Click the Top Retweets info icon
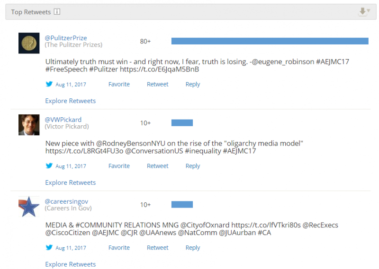This screenshot has height=269, width=379. pyautogui.click(x=57, y=11)
